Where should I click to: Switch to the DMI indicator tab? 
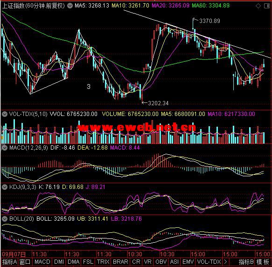click(59, 262)
